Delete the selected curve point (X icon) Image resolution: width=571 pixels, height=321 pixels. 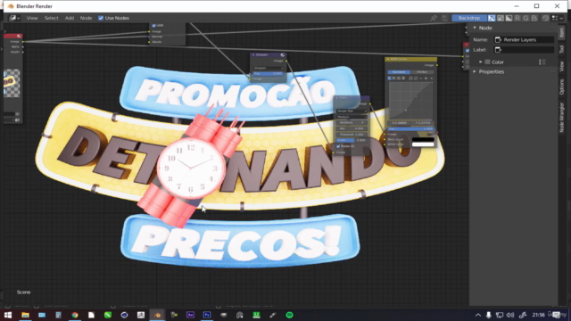pos(432,78)
